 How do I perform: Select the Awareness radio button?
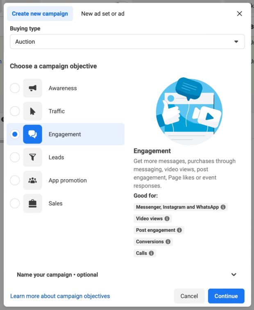(x=15, y=88)
